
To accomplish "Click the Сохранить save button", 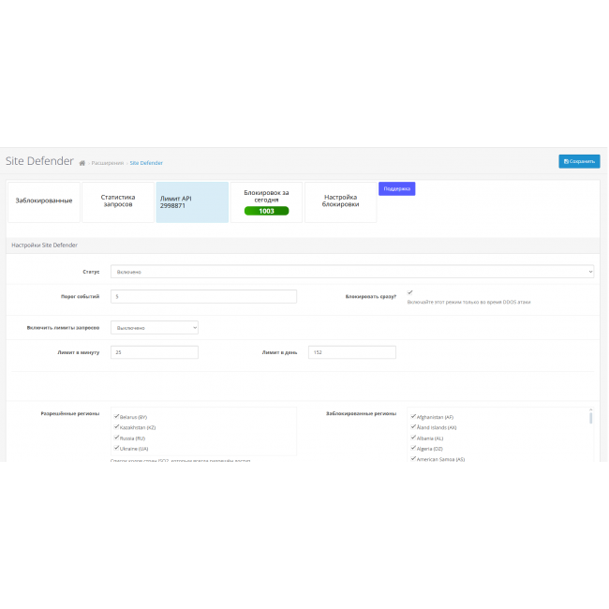I will tap(579, 161).
